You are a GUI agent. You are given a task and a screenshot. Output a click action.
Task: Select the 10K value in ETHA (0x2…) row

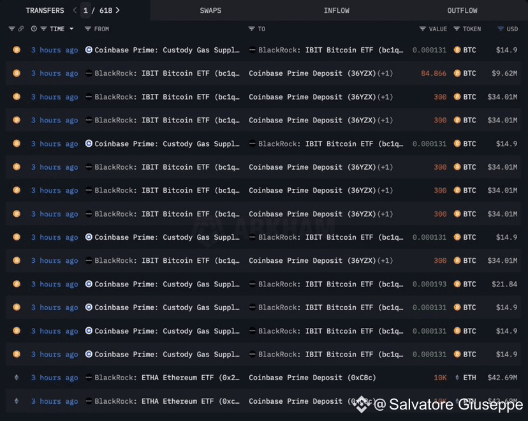[x=440, y=378]
